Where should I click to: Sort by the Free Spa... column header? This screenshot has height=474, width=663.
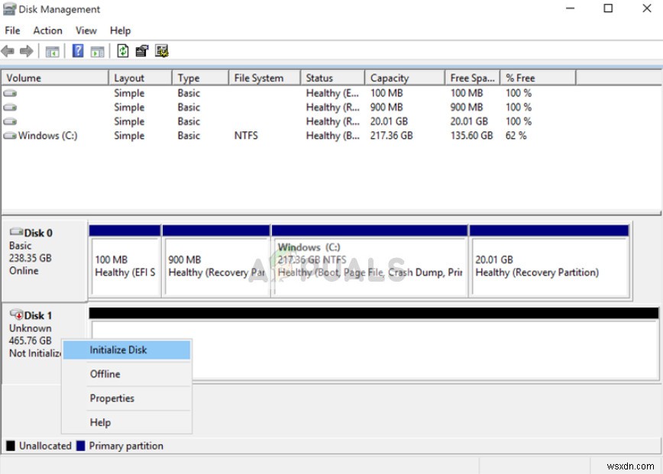tap(473, 78)
